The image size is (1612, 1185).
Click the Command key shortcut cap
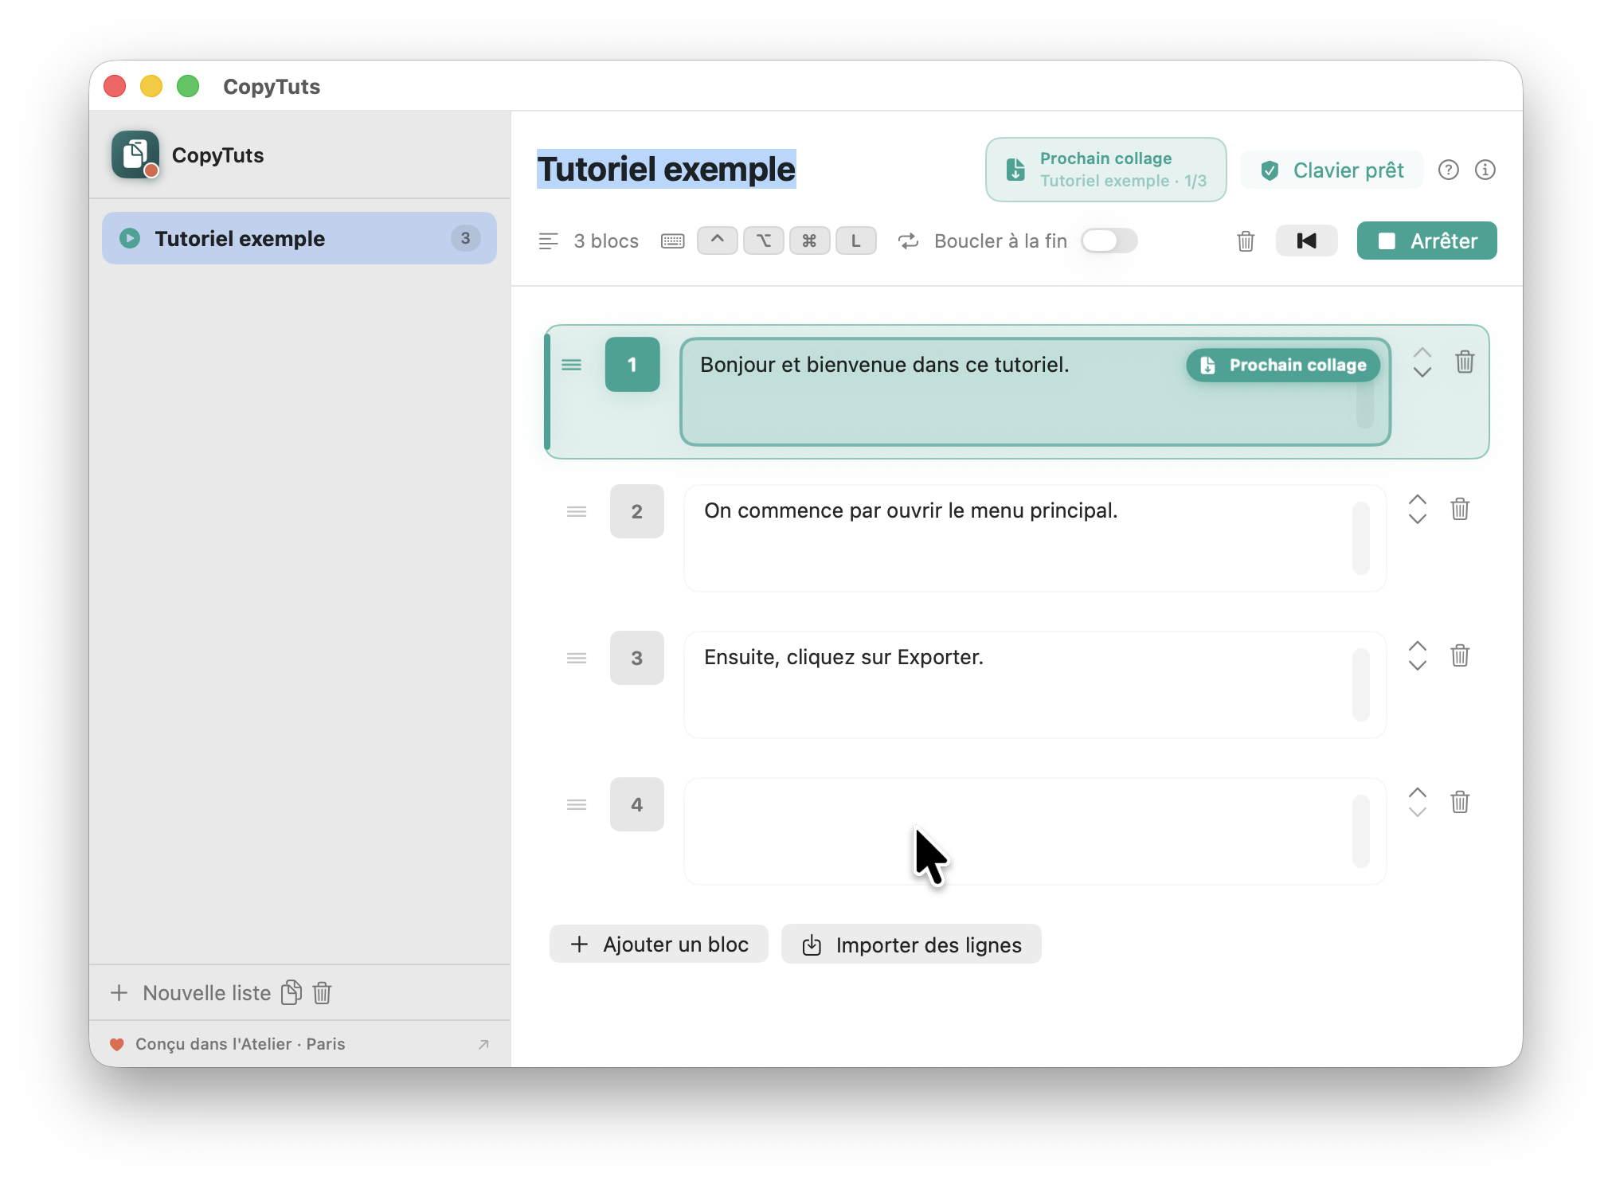[x=809, y=241]
